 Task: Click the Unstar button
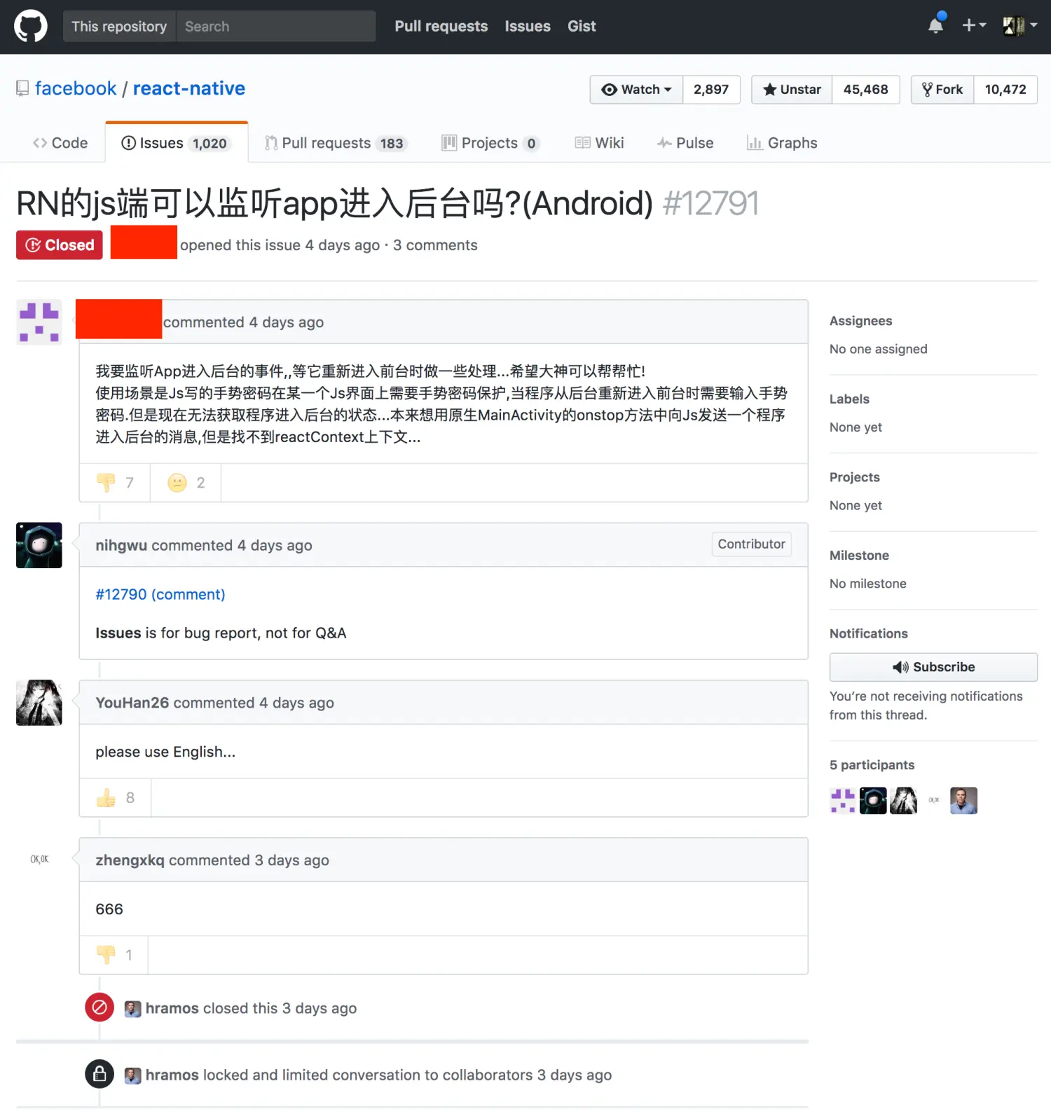click(792, 90)
